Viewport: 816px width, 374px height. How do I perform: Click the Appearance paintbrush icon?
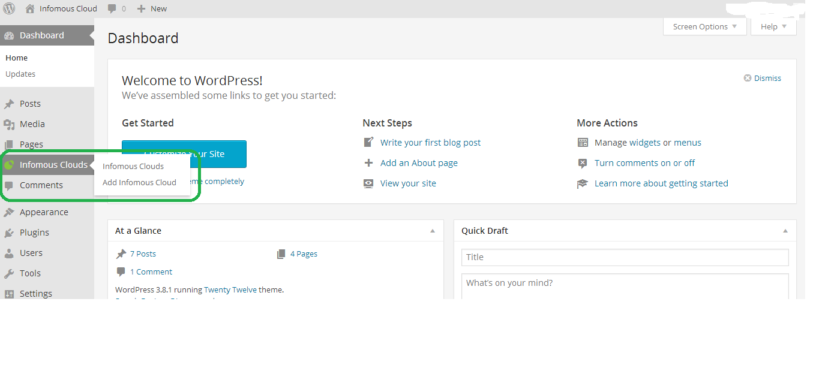pos(9,212)
